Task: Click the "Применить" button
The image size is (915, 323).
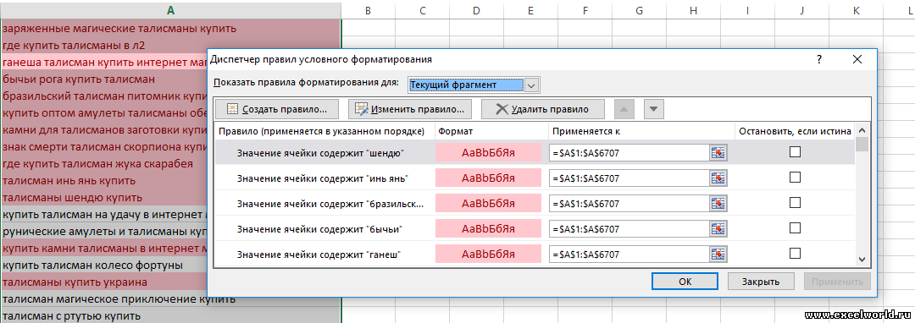Action: coord(837,282)
